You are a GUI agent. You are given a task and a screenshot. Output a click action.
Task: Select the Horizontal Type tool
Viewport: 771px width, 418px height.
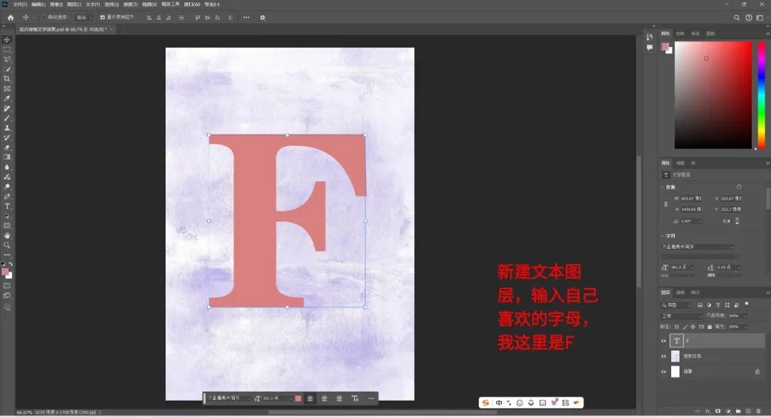point(7,206)
